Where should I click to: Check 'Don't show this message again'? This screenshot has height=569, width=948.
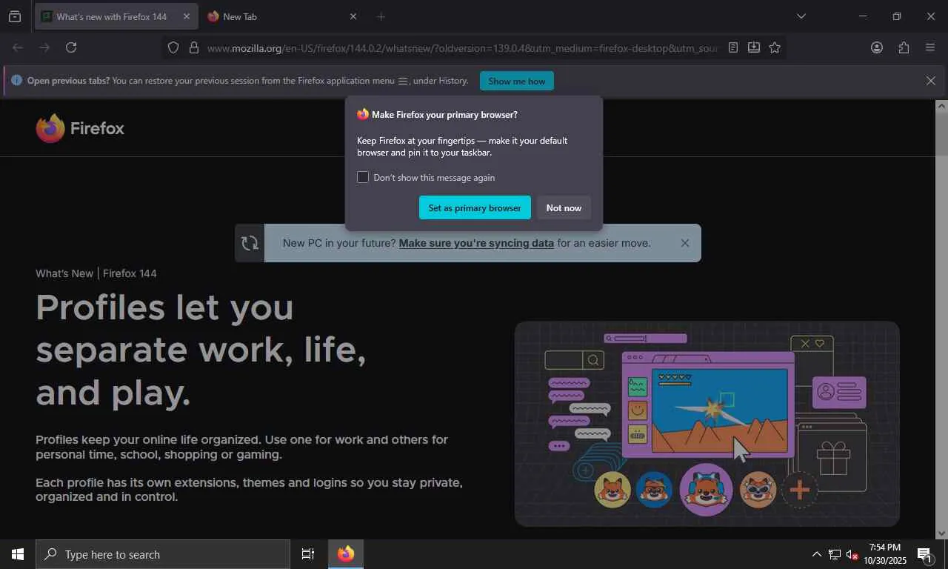coord(363,177)
